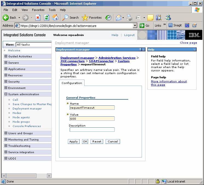Go to the browser Home icon
204x185 pixels.
[55, 18]
